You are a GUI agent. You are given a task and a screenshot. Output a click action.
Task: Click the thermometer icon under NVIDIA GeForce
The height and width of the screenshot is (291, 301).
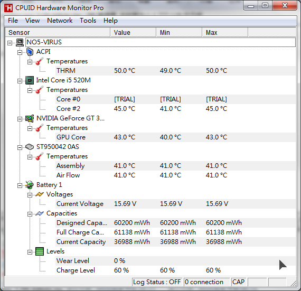40,128
